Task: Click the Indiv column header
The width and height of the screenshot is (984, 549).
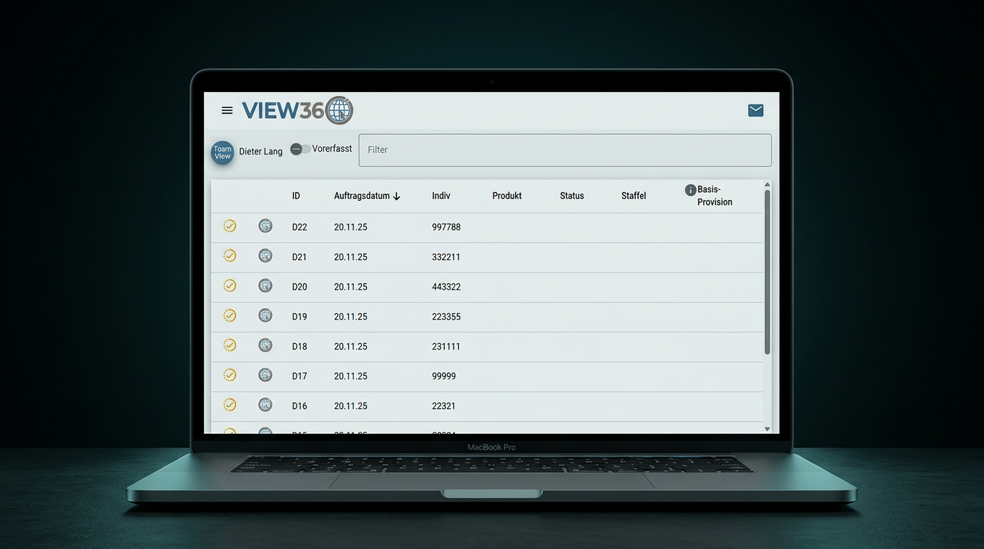Action: click(441, 196)
